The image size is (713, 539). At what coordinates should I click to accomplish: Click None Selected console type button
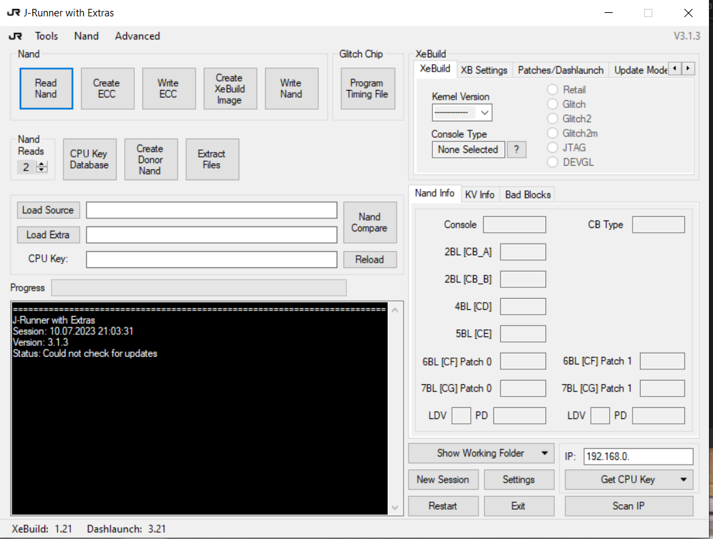click(468, 149)
